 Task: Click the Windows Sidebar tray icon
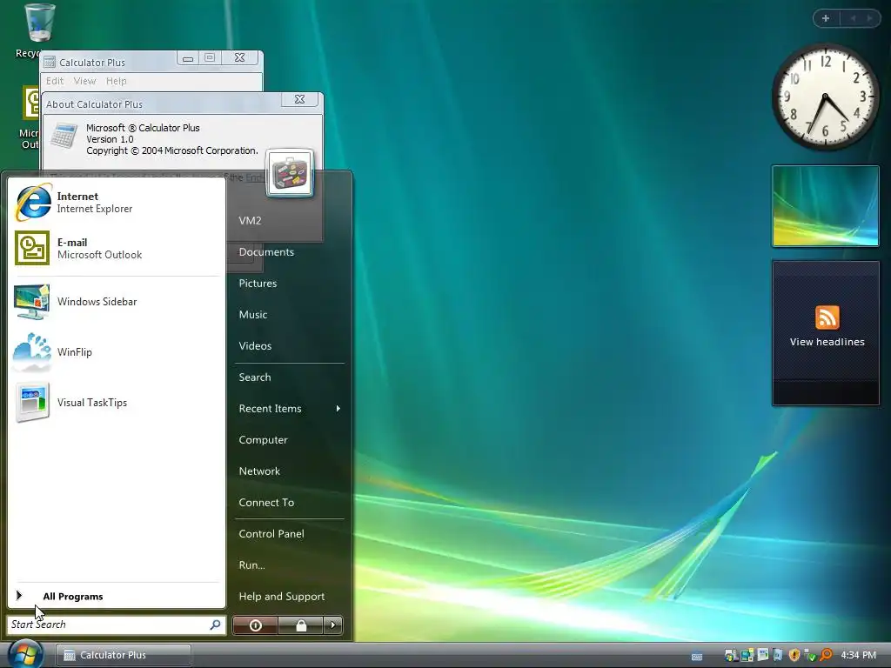pyautogui.click(x=747, y=656)
